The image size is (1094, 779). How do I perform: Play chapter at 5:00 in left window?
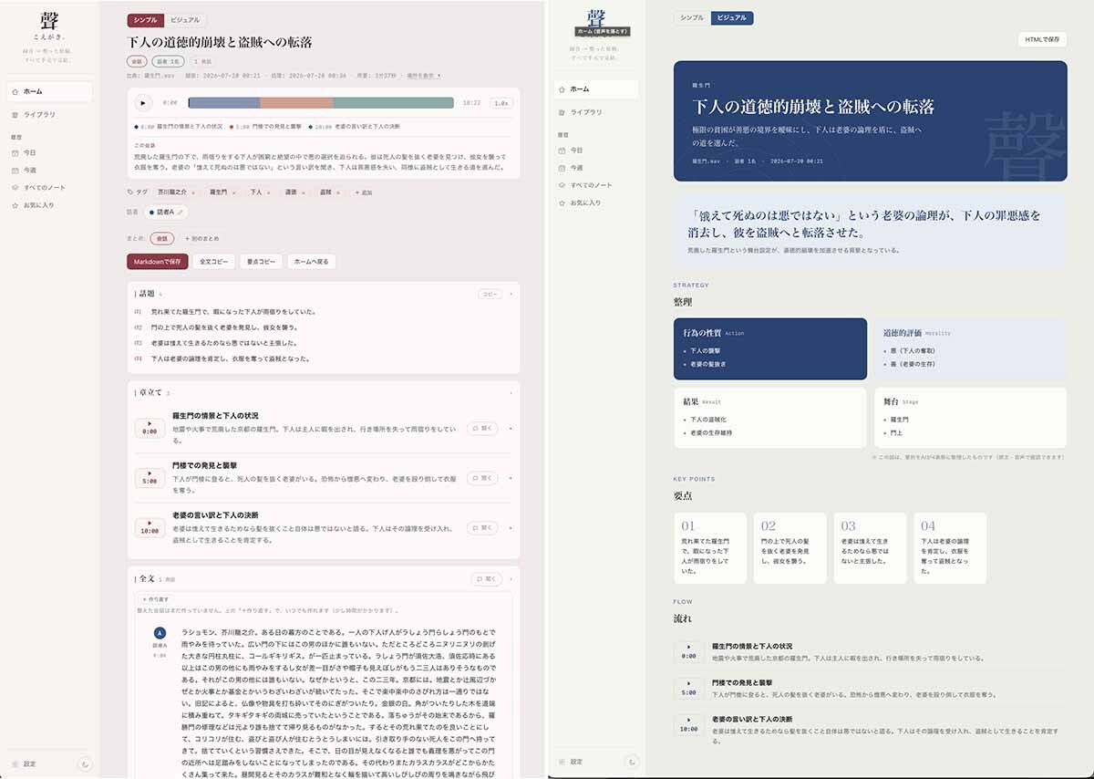tap(150, 478)
